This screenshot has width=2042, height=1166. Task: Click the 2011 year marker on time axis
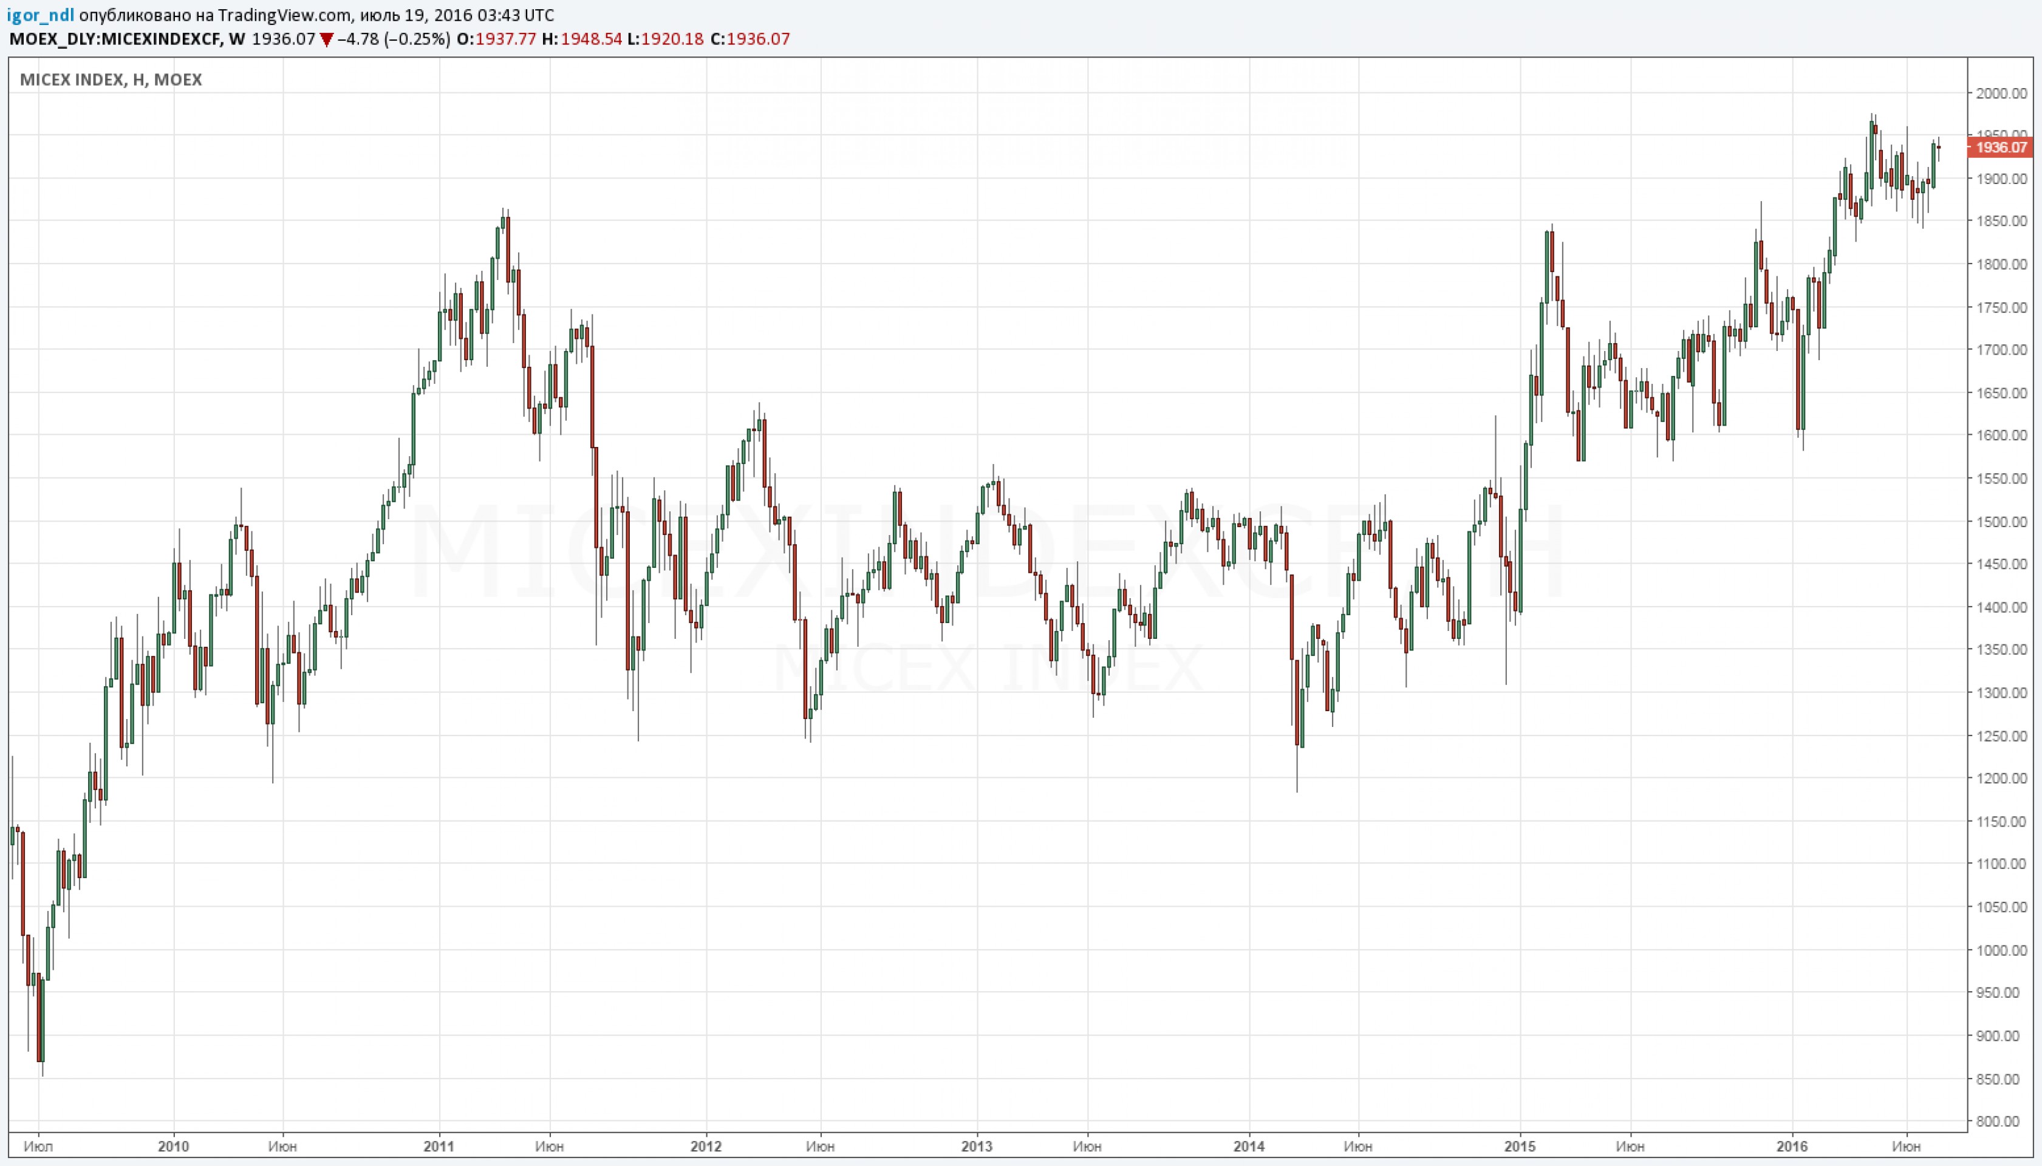pos(439,1146)
